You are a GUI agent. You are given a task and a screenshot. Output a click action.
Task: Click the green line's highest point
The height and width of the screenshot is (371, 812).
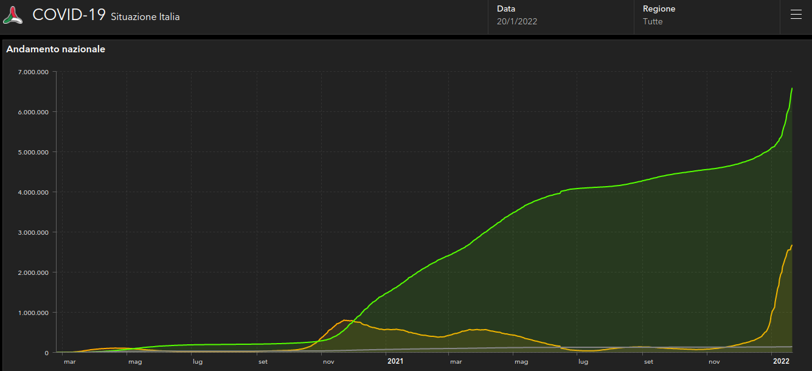[792, 89]
